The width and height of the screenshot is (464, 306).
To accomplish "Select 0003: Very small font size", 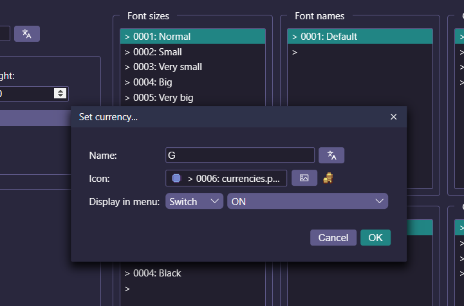I will [x=192, y=67].
